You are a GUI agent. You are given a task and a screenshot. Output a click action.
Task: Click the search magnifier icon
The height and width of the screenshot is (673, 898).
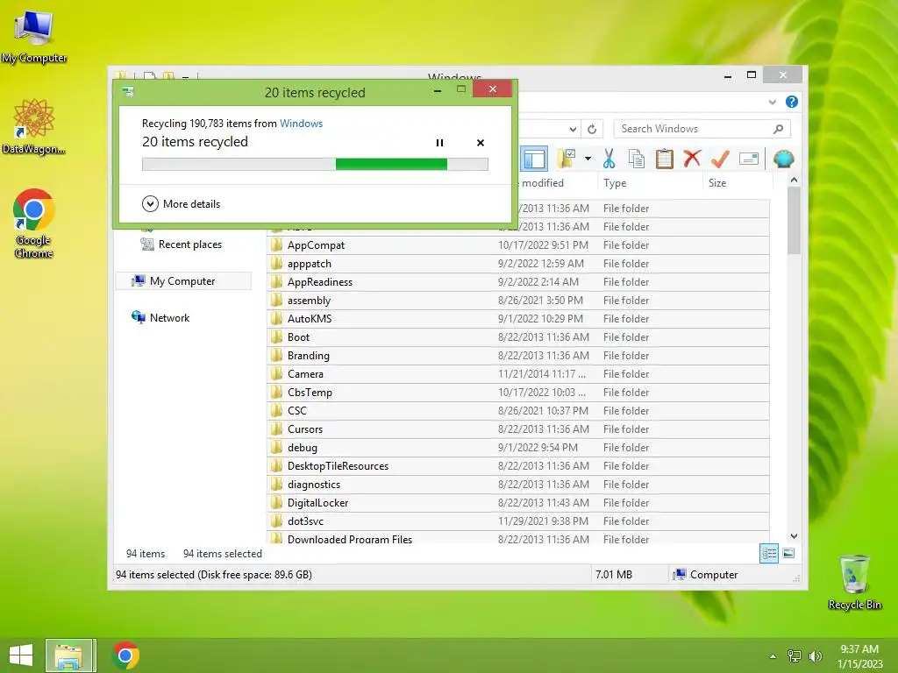click(779, 129)
